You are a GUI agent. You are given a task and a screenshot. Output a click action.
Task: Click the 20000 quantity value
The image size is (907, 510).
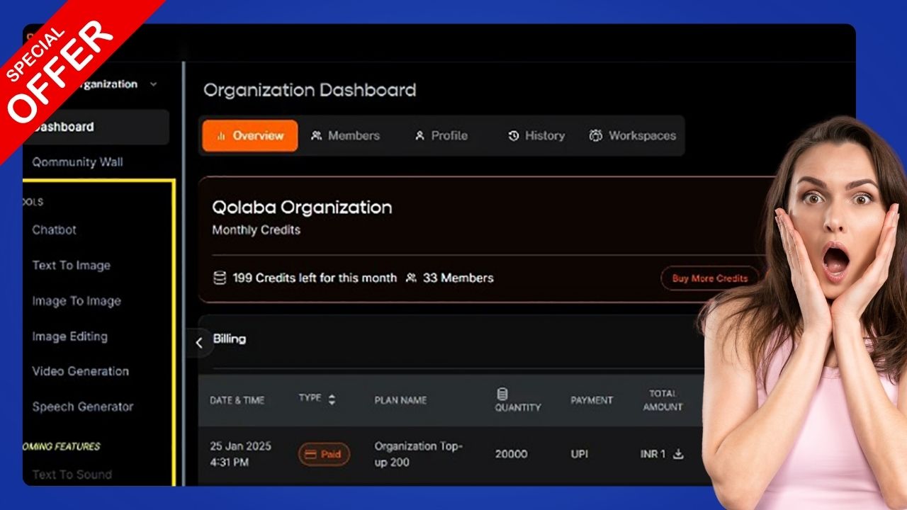click(511, 454)
